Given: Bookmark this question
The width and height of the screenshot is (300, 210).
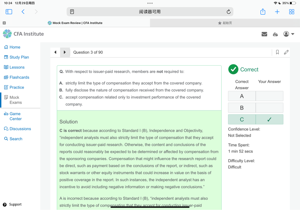Looking at the screenshot, I should pos(277,52).
